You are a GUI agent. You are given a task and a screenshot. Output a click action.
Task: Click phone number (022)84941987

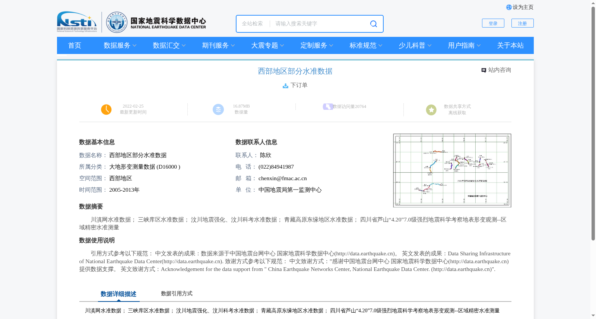(276, 167)
